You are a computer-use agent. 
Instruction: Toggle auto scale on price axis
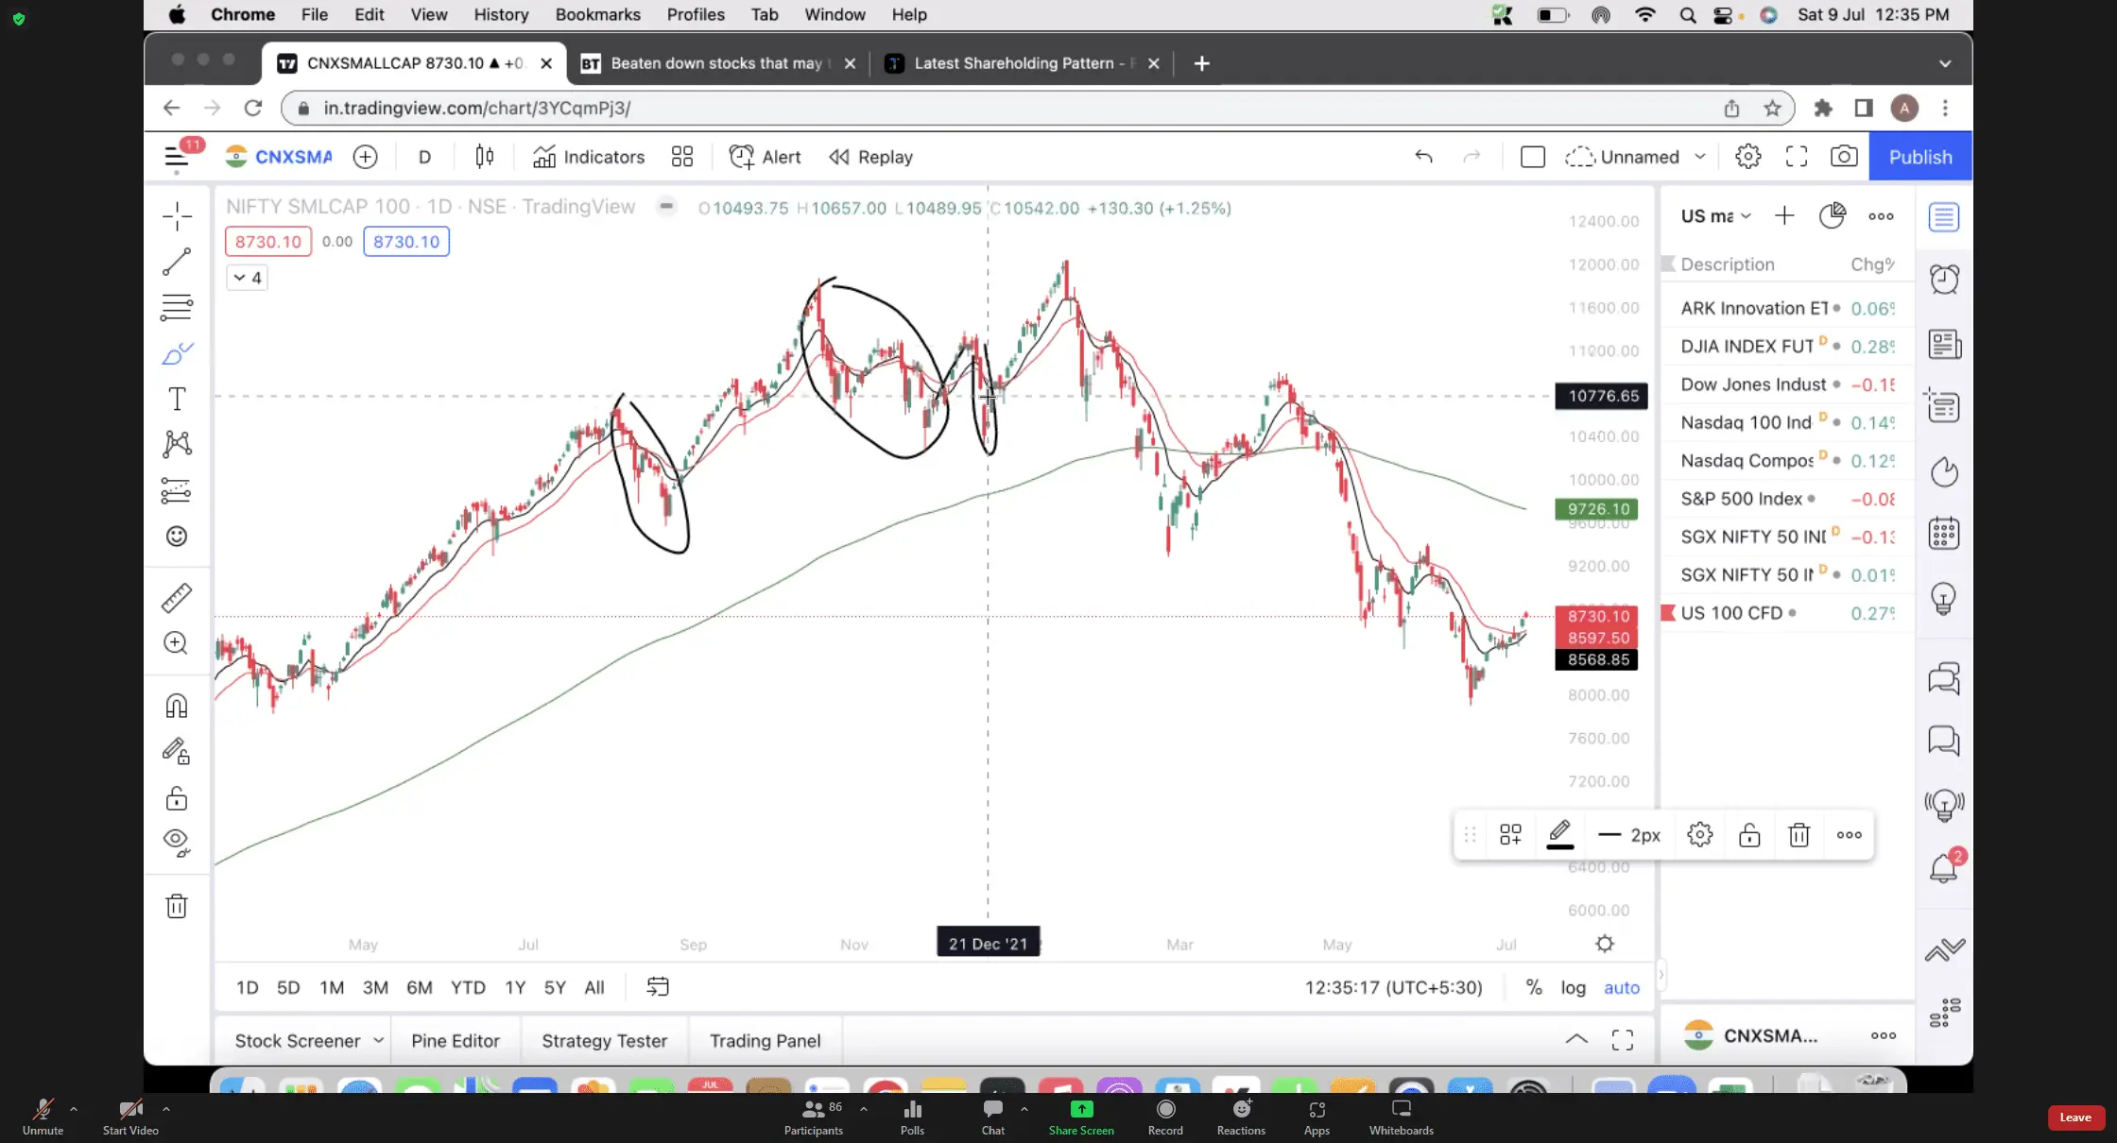tap(1622, 987)
